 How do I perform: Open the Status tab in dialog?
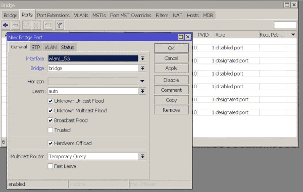pyautogui.click(x=68, y=47)
